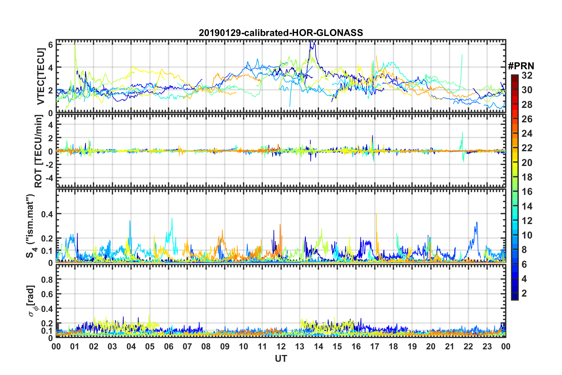Click sigma phi axis tick label 0.8

coord(47,279)
